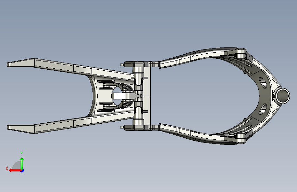Click the blue Z axis dot on the triad
Image resolution: width=297 pixels, height=192 pixels.
pos(22,170)
